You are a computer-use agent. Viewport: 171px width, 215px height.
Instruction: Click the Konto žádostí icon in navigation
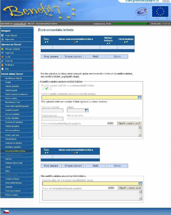(x=2, y=35)
